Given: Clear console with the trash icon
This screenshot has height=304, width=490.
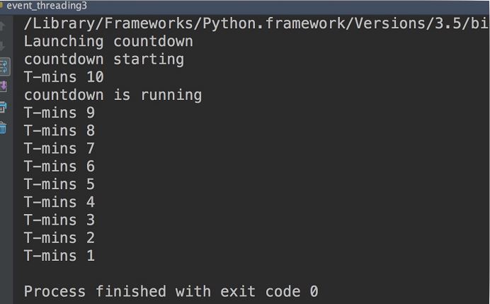Looking at the screenshot, I should click(x=4, y=128).
